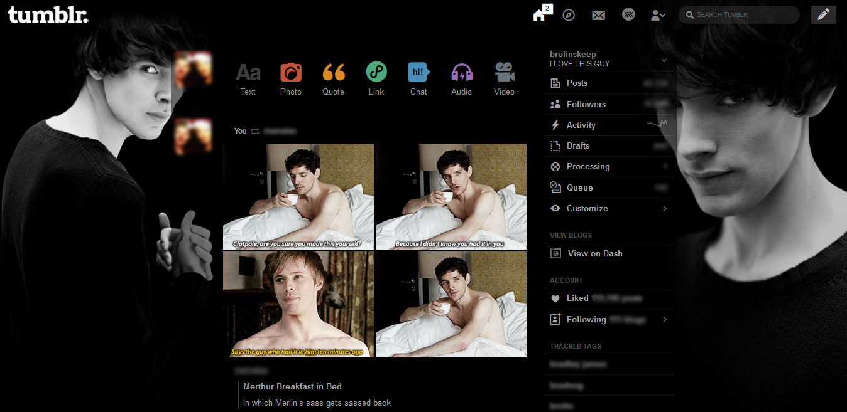Click the compose pencil button
This screenshot has height=412, width=847.
click(x=824, y=14)
